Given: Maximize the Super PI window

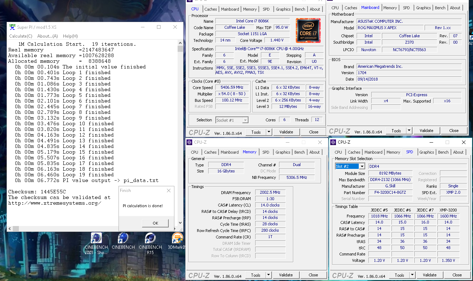Looking at the screenshot, I should pos(159,27).
